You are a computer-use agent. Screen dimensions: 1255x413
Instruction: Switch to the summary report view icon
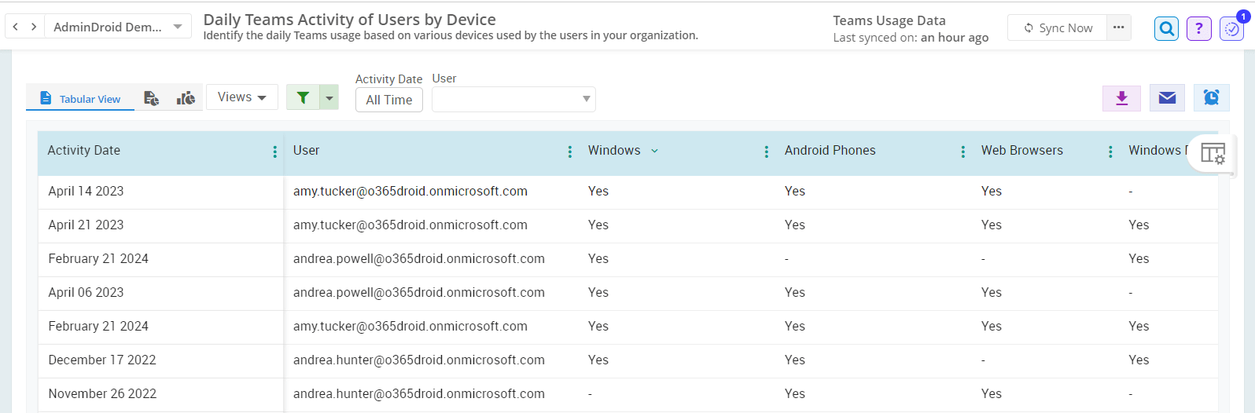pyautogui.click(x=152, y=98)
